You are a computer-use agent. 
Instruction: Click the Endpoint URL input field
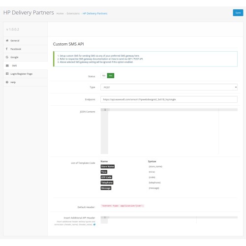[169, 99]
